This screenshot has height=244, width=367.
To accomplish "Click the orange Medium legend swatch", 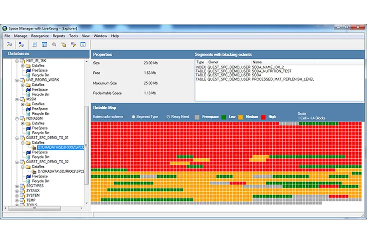I will (240, 117).
